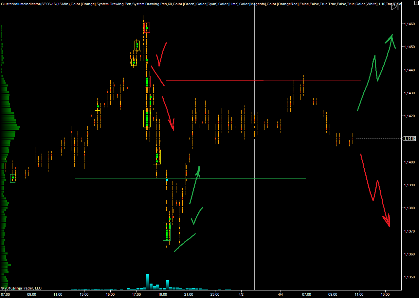Select the current price marker 1,1410
The height and width of the screenshot is (298, 419).
pyautogui.click(x=410, y=139)
